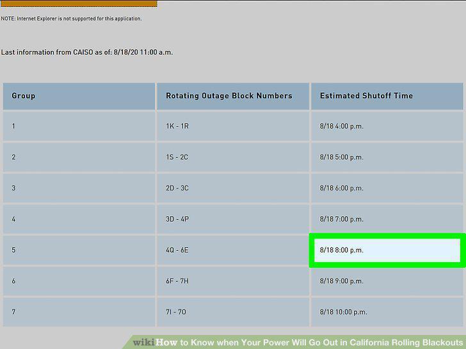This screenshot has height=349, width=466.
Task: Click the Group column header
Action: (x=79, y=96)
